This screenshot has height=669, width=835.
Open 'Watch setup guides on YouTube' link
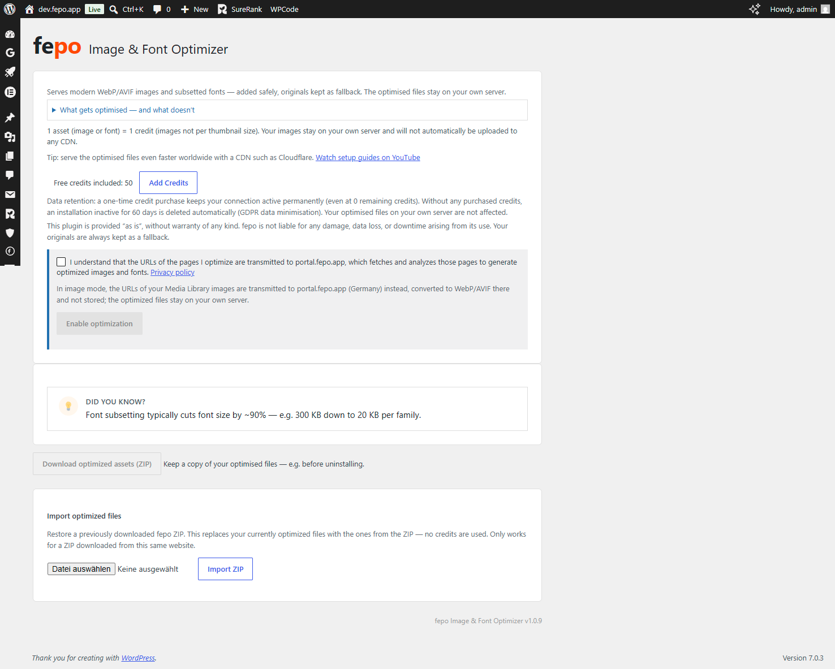tap(368, 158)
